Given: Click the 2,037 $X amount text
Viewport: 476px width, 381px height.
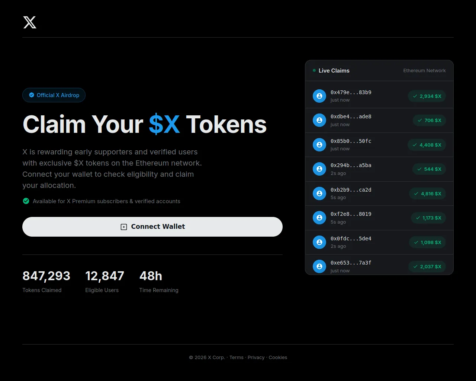Looking at the screenshot, I should [431, 266].
